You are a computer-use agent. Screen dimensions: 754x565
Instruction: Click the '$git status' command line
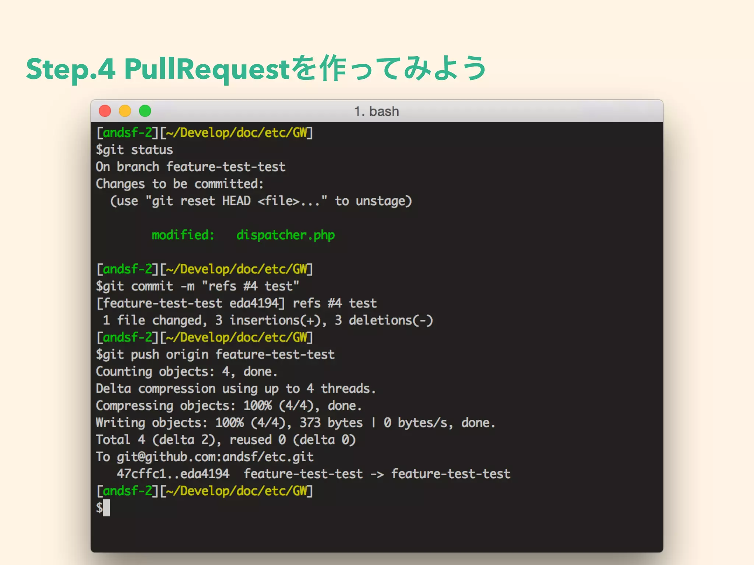point(134,150)
